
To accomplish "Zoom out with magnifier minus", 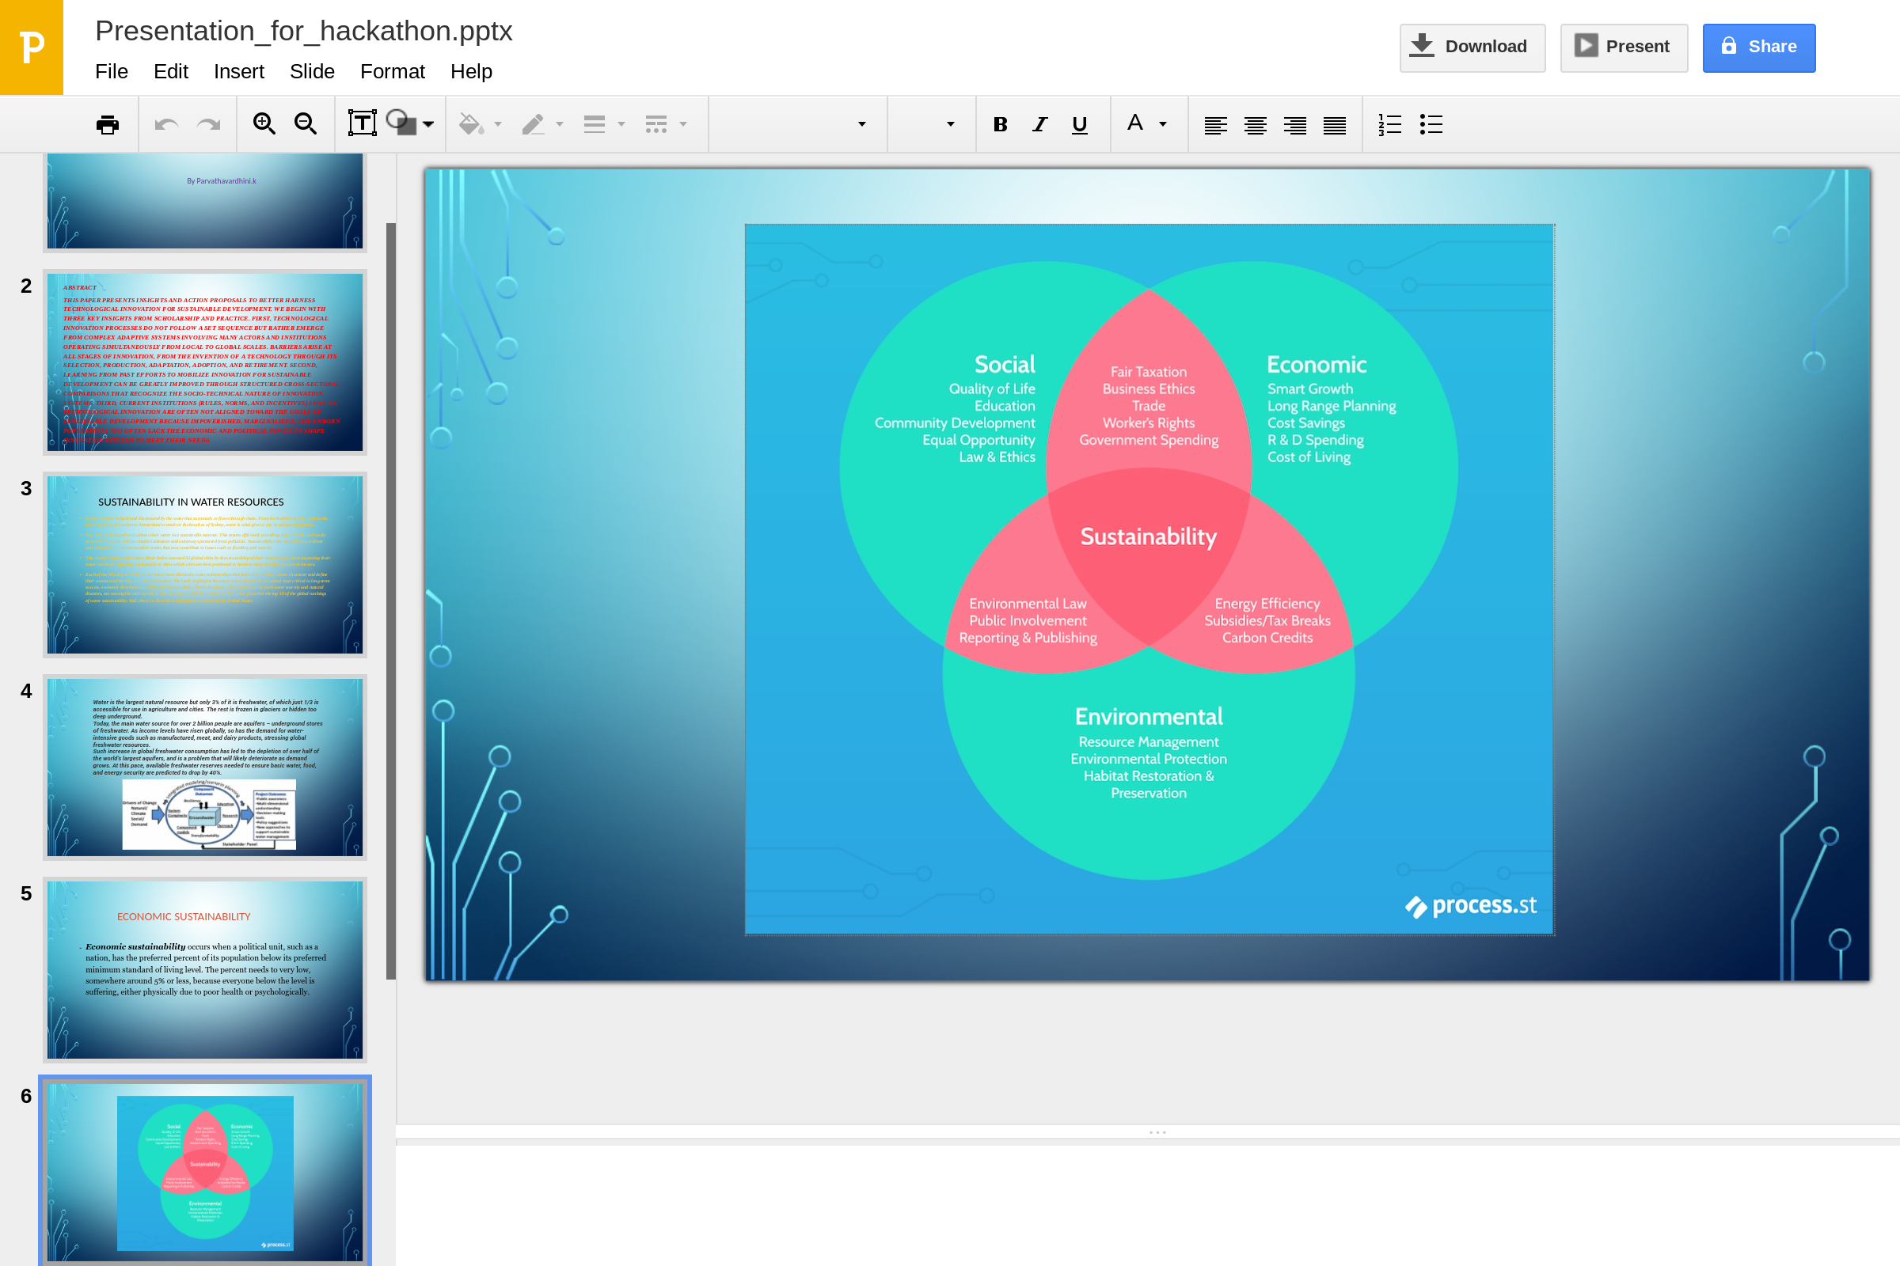I will pyautogui.click(x=306, y=123).
